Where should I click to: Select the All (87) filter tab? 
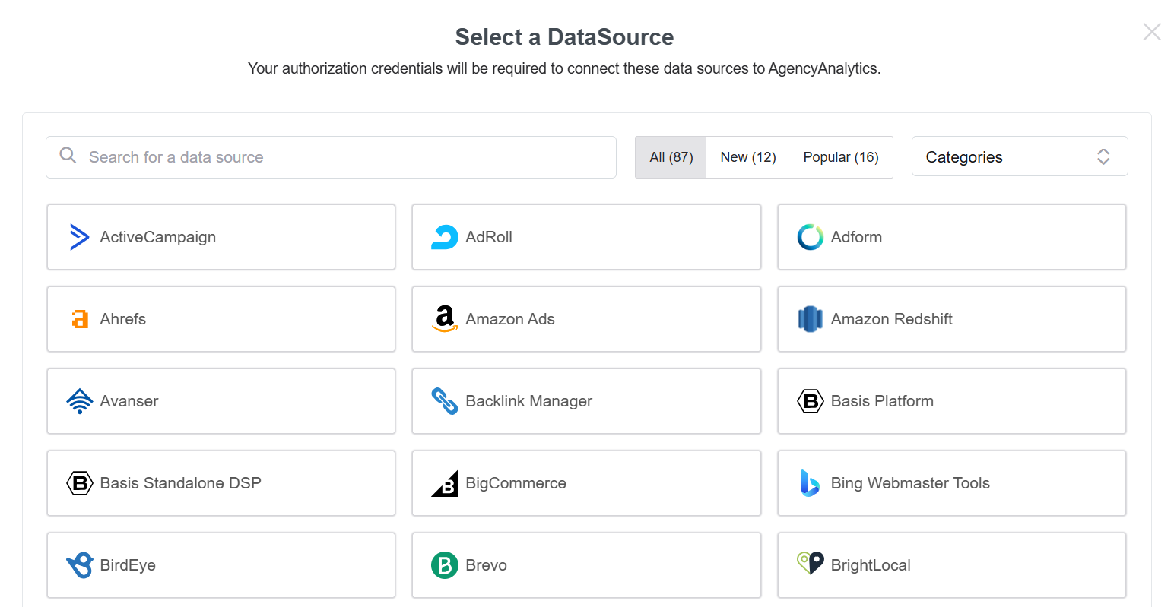tap(671, 157)
